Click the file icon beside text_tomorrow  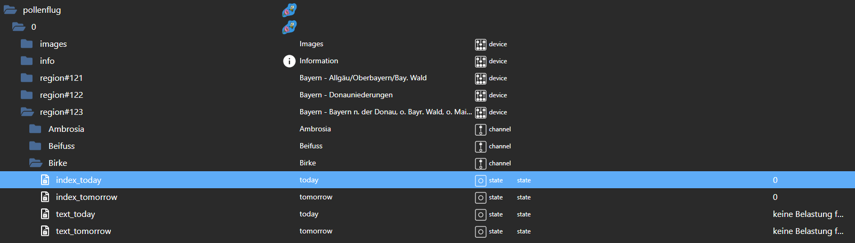[x=45, y=231]
